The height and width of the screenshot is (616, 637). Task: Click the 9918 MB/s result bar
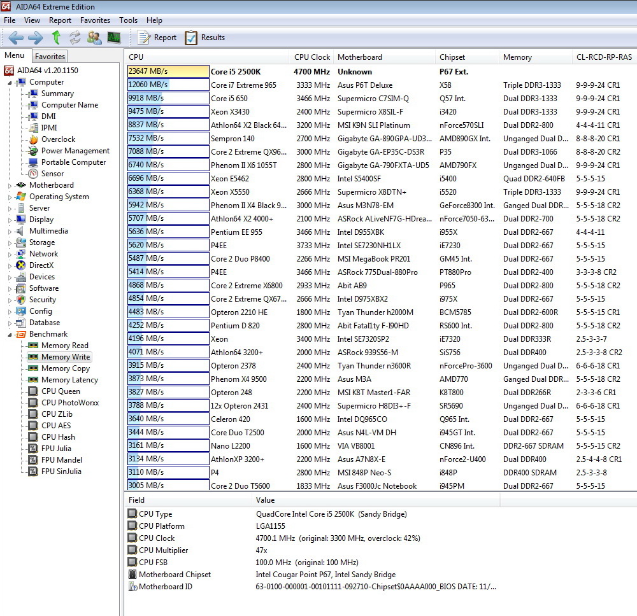point(168,98)
